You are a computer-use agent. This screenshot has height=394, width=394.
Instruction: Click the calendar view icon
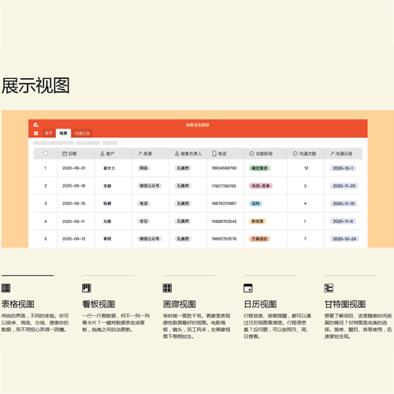pos(248,288)
